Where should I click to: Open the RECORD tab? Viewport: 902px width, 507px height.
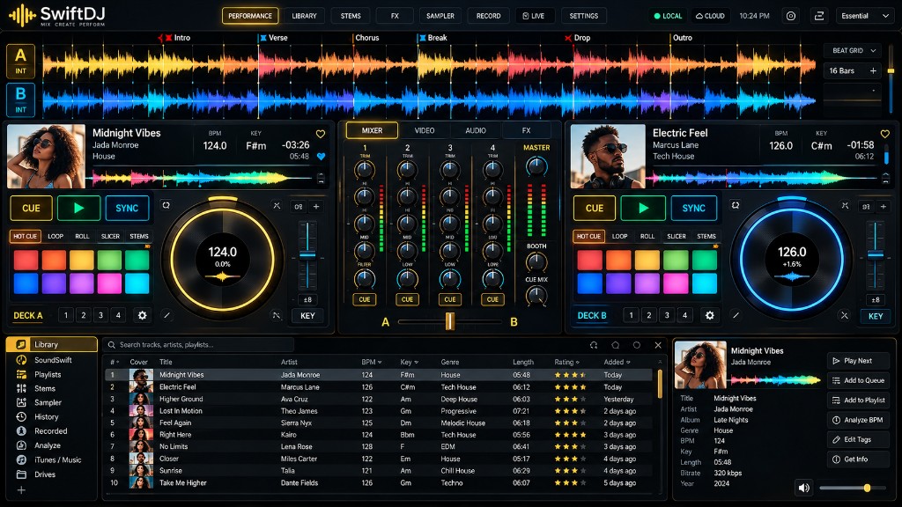coord(488,16)
